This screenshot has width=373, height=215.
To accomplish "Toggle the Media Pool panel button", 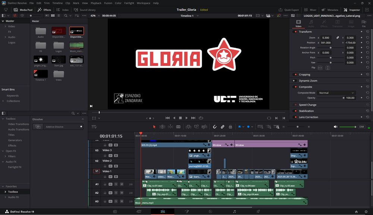I will [23, 10].
